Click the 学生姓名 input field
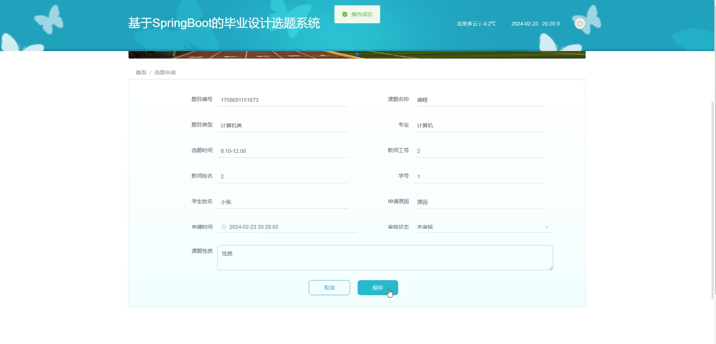This screenshot has height=344, width=716. [x=282, y=202]
